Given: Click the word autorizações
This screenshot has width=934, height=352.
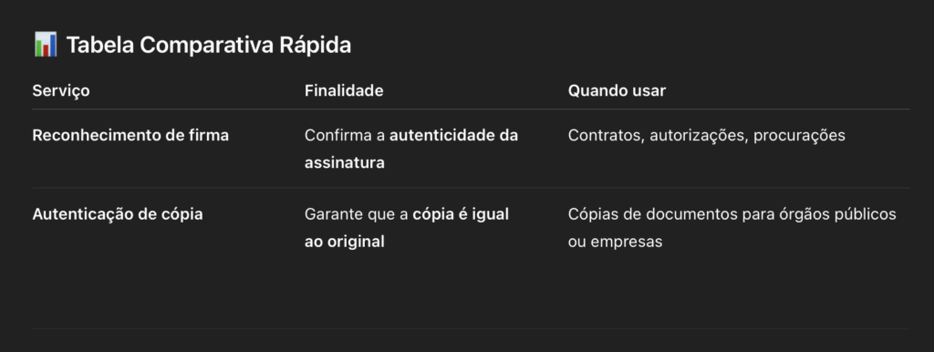Looking at the screenshot, I should click(699, 135).
